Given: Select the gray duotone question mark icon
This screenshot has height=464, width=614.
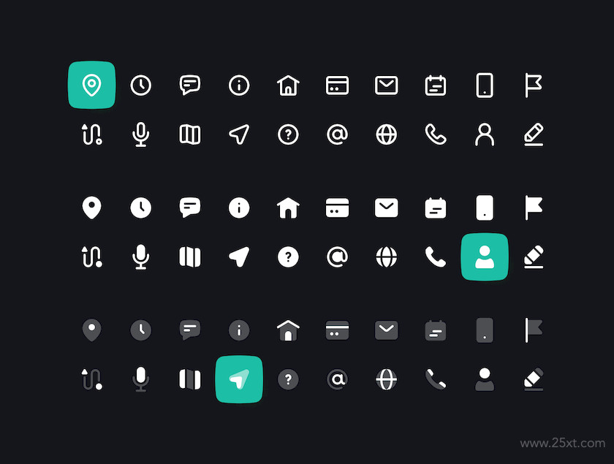Looking at the screenshot, I should [288, 379].
